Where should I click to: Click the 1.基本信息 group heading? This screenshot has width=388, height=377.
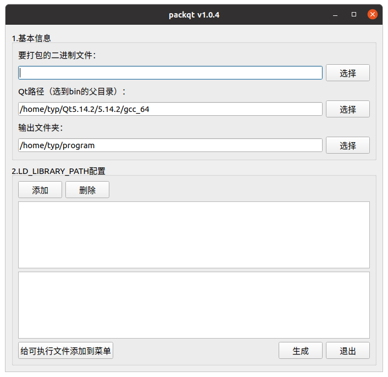click(x=31, y=38)
